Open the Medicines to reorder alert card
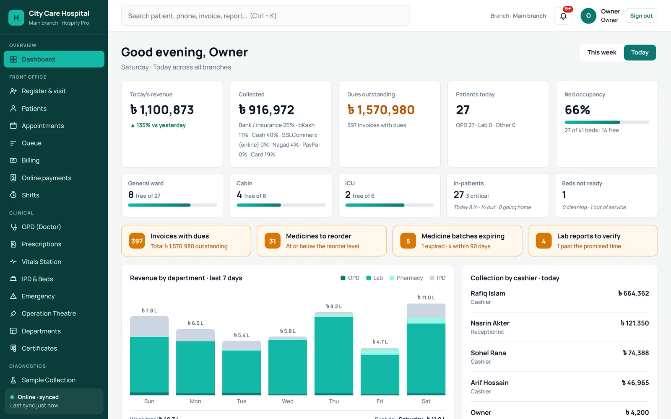The image size is (671, 419). point(322,241)
